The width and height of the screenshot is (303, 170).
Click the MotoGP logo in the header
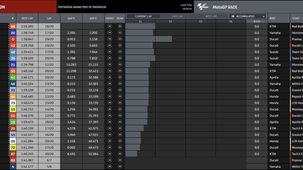click(203, 7)
